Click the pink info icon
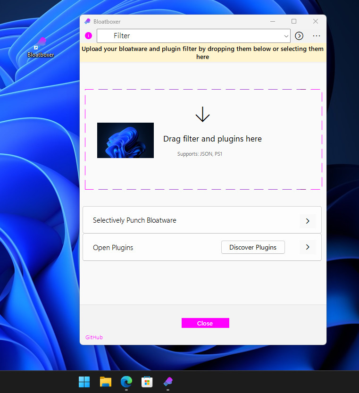 tap(88, 35)
